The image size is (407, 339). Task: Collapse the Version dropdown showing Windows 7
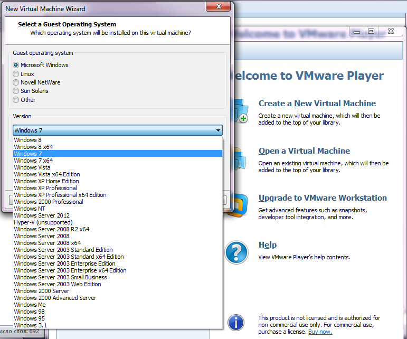click(118, 130)
